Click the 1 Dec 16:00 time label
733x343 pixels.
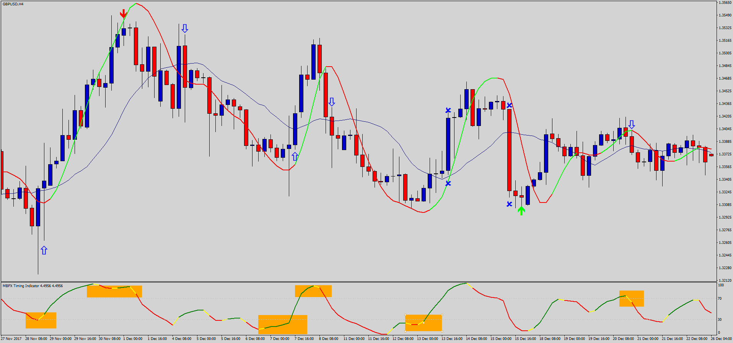pyautogui.click(x=157, y=339)
